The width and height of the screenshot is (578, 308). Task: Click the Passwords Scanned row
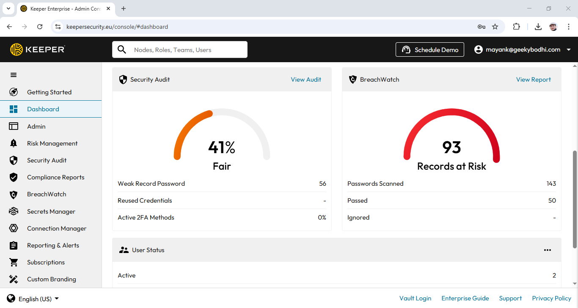451,184
